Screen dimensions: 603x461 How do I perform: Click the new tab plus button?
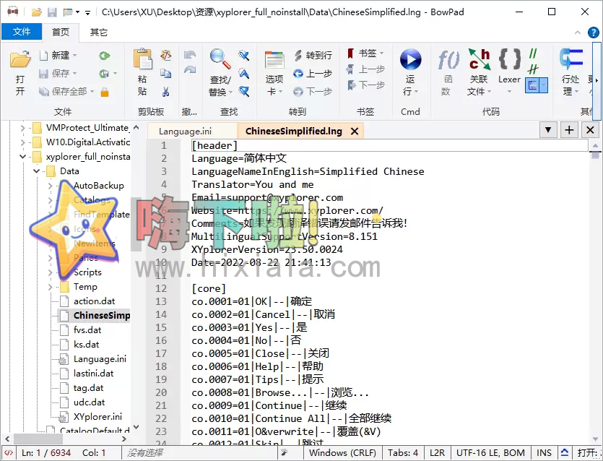(570, 130)
